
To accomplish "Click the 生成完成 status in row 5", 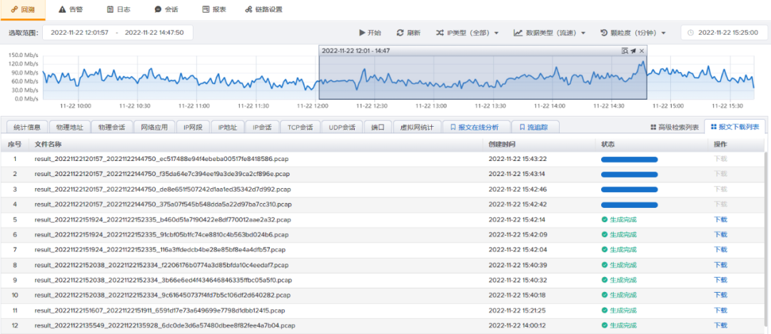I will click(619, 219).
